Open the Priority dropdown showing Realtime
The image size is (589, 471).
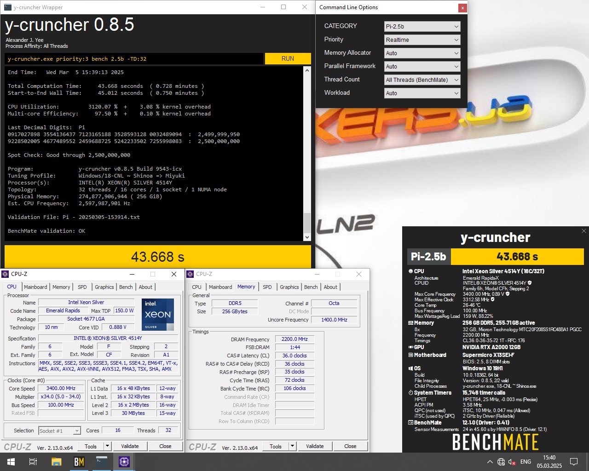(x=422, y=40)
